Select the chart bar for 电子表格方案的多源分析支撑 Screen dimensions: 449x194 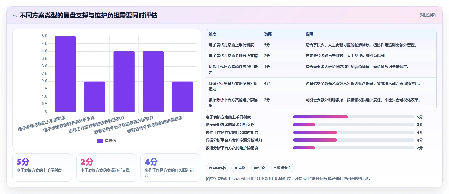click(x=94, y=97)
